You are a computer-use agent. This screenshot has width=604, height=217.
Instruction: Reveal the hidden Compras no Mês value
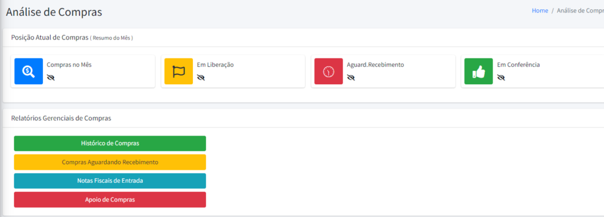(51, 78)
